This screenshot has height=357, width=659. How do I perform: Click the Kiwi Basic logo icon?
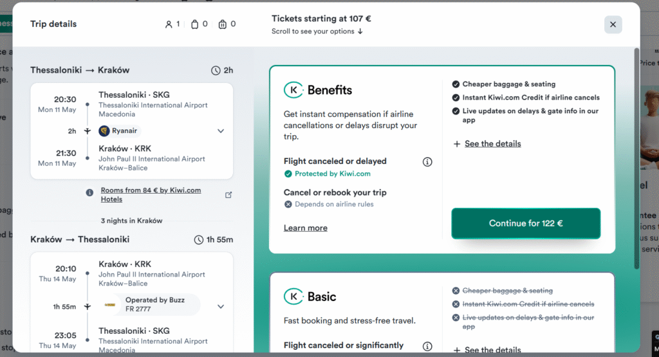(293, 297)
